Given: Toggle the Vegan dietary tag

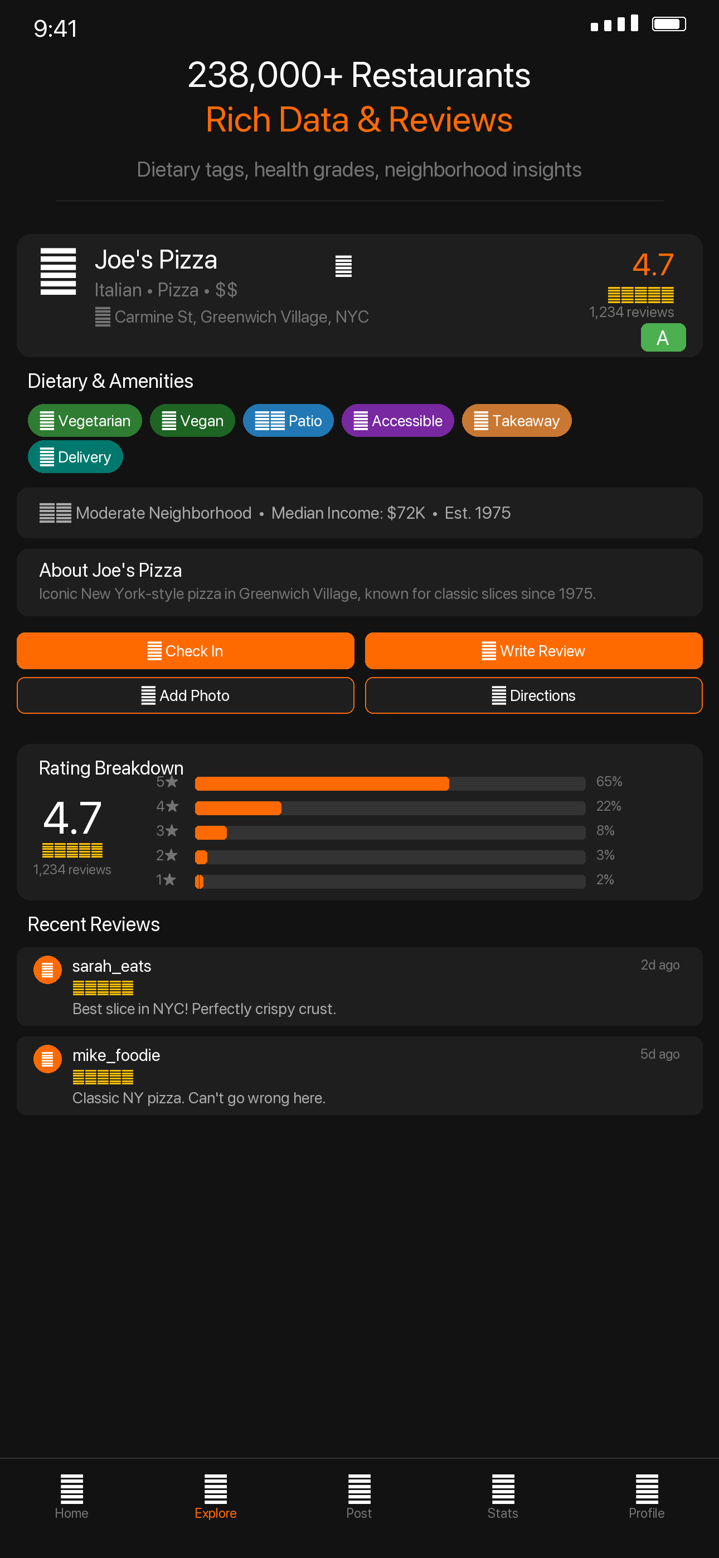Looking at the screenshot, I should click(192, 420).
